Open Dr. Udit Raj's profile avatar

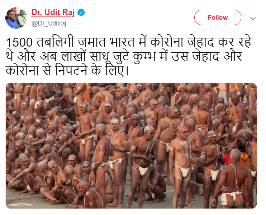click(x=16, y=18)
